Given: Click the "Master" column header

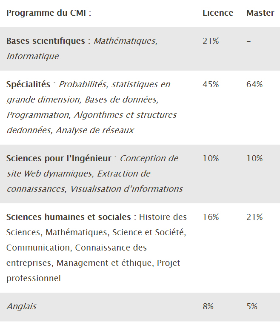Looking at the screenshot, I should pos(260,13).
